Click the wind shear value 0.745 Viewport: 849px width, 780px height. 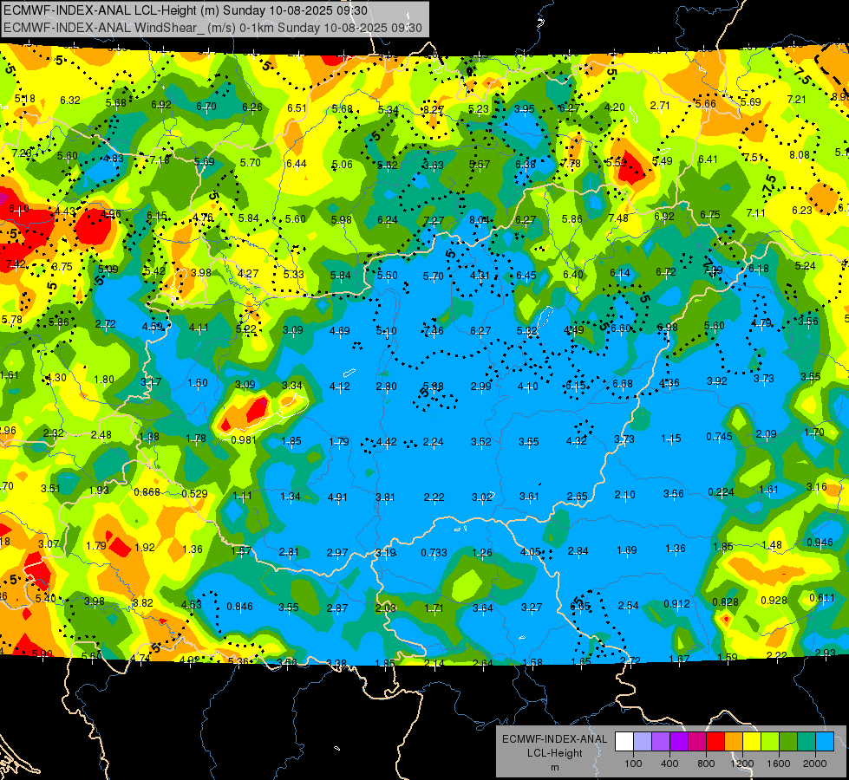(x=719, y=436)
